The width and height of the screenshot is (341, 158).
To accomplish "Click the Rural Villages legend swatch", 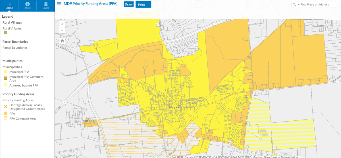I will pyautogui.click(x=5, y=33).
